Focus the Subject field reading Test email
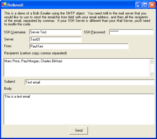 click(89, 82)
